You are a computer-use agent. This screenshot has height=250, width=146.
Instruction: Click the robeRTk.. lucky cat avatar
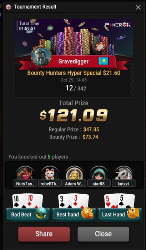pos(50,174)
